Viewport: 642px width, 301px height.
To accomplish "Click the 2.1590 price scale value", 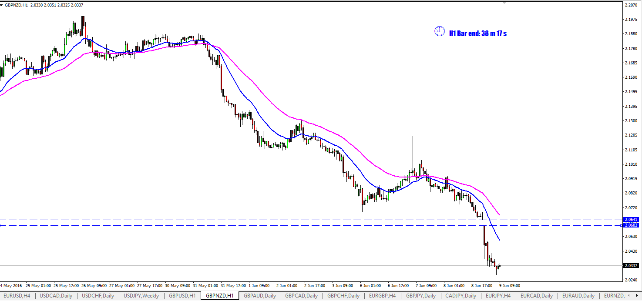I will click(631, 77).
